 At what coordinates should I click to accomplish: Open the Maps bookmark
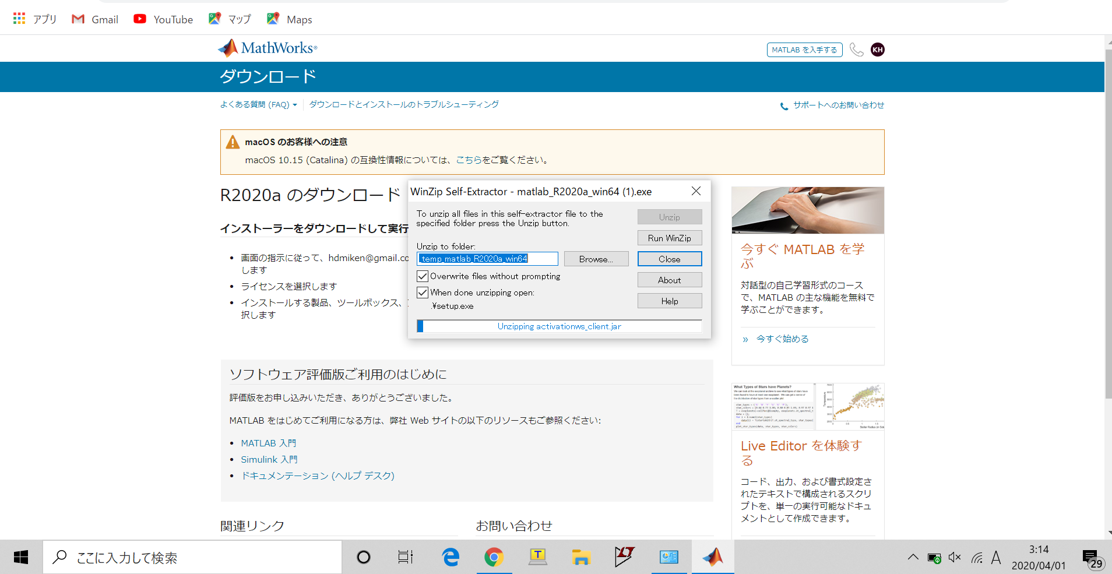tap(290, 19)
